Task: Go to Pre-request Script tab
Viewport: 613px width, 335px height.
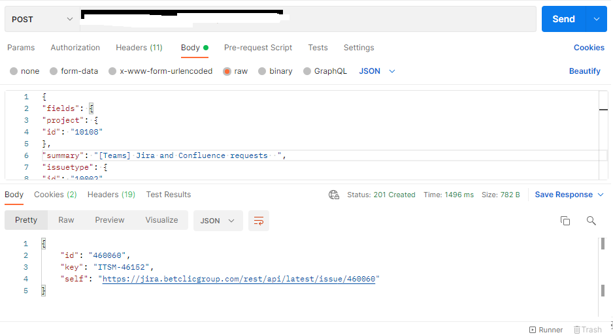Action: point(258,48)
